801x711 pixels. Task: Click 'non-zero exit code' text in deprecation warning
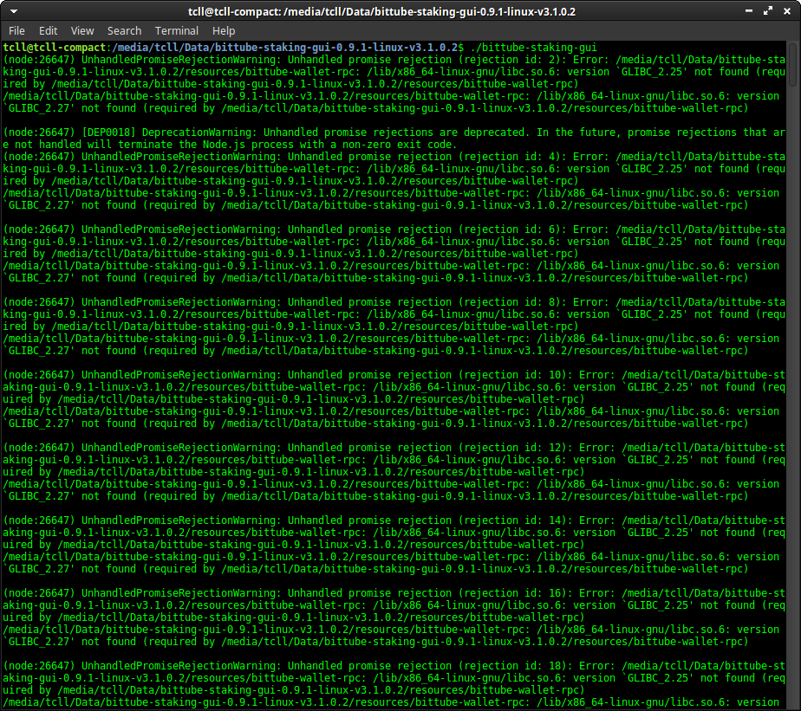coord(396,145)
